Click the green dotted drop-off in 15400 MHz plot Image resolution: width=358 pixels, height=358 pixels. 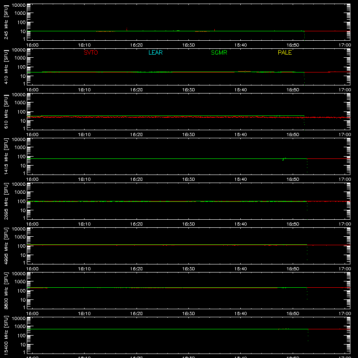(x=308, y=335)
